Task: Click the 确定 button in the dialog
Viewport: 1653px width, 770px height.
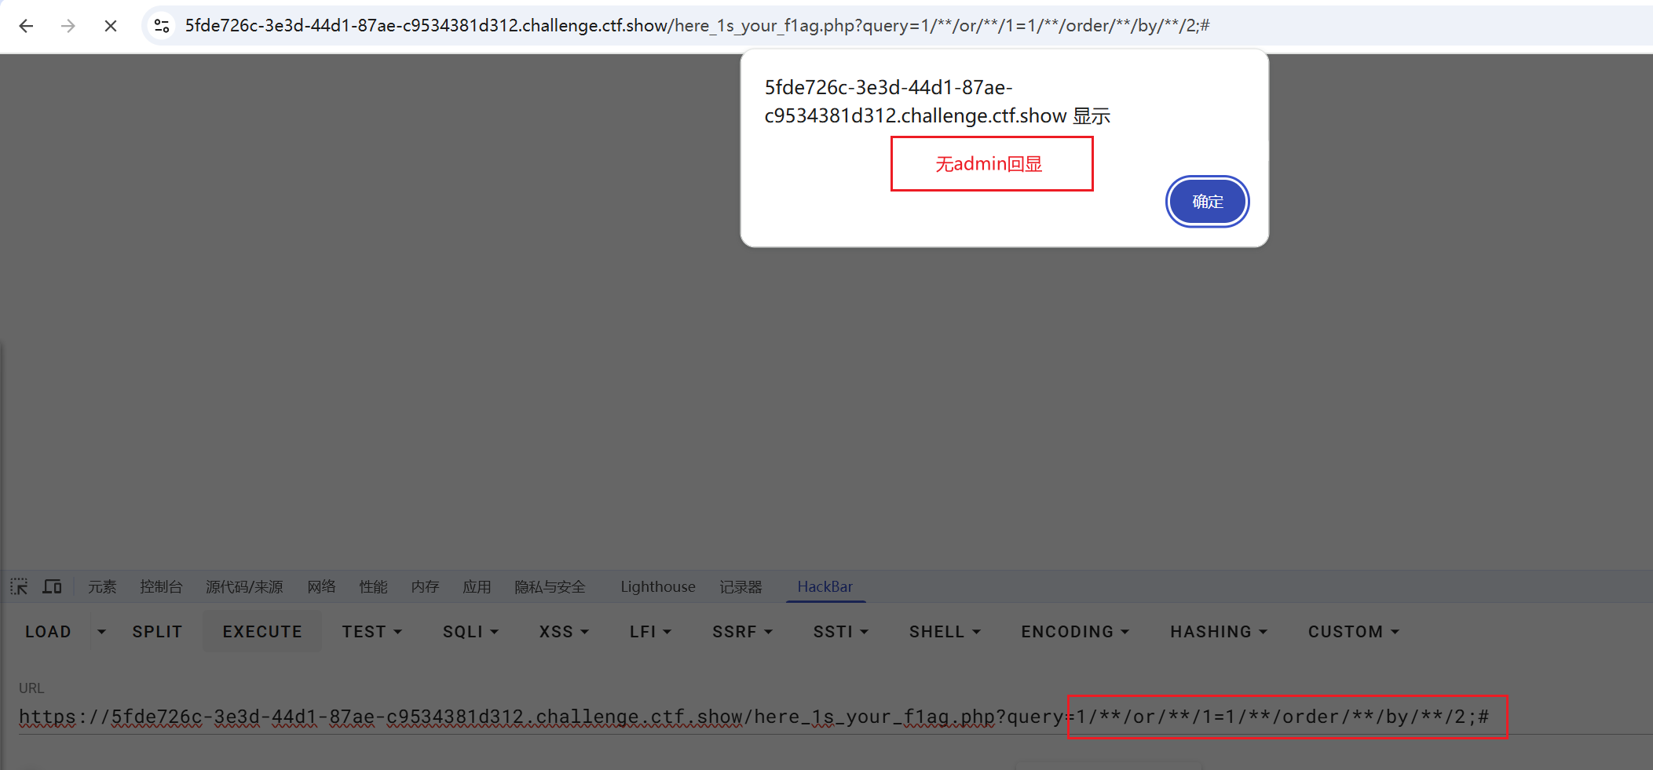Action: point(1207,201)
